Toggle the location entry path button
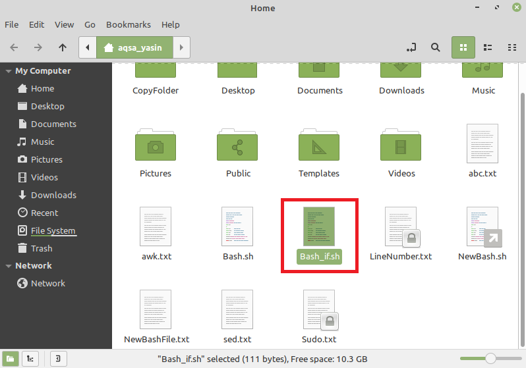The image size is (526, 368). pyautogui.click(x=411, y=47)
